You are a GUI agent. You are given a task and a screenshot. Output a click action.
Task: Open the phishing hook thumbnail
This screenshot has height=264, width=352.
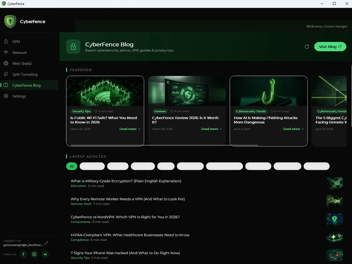tap(268, 91)
